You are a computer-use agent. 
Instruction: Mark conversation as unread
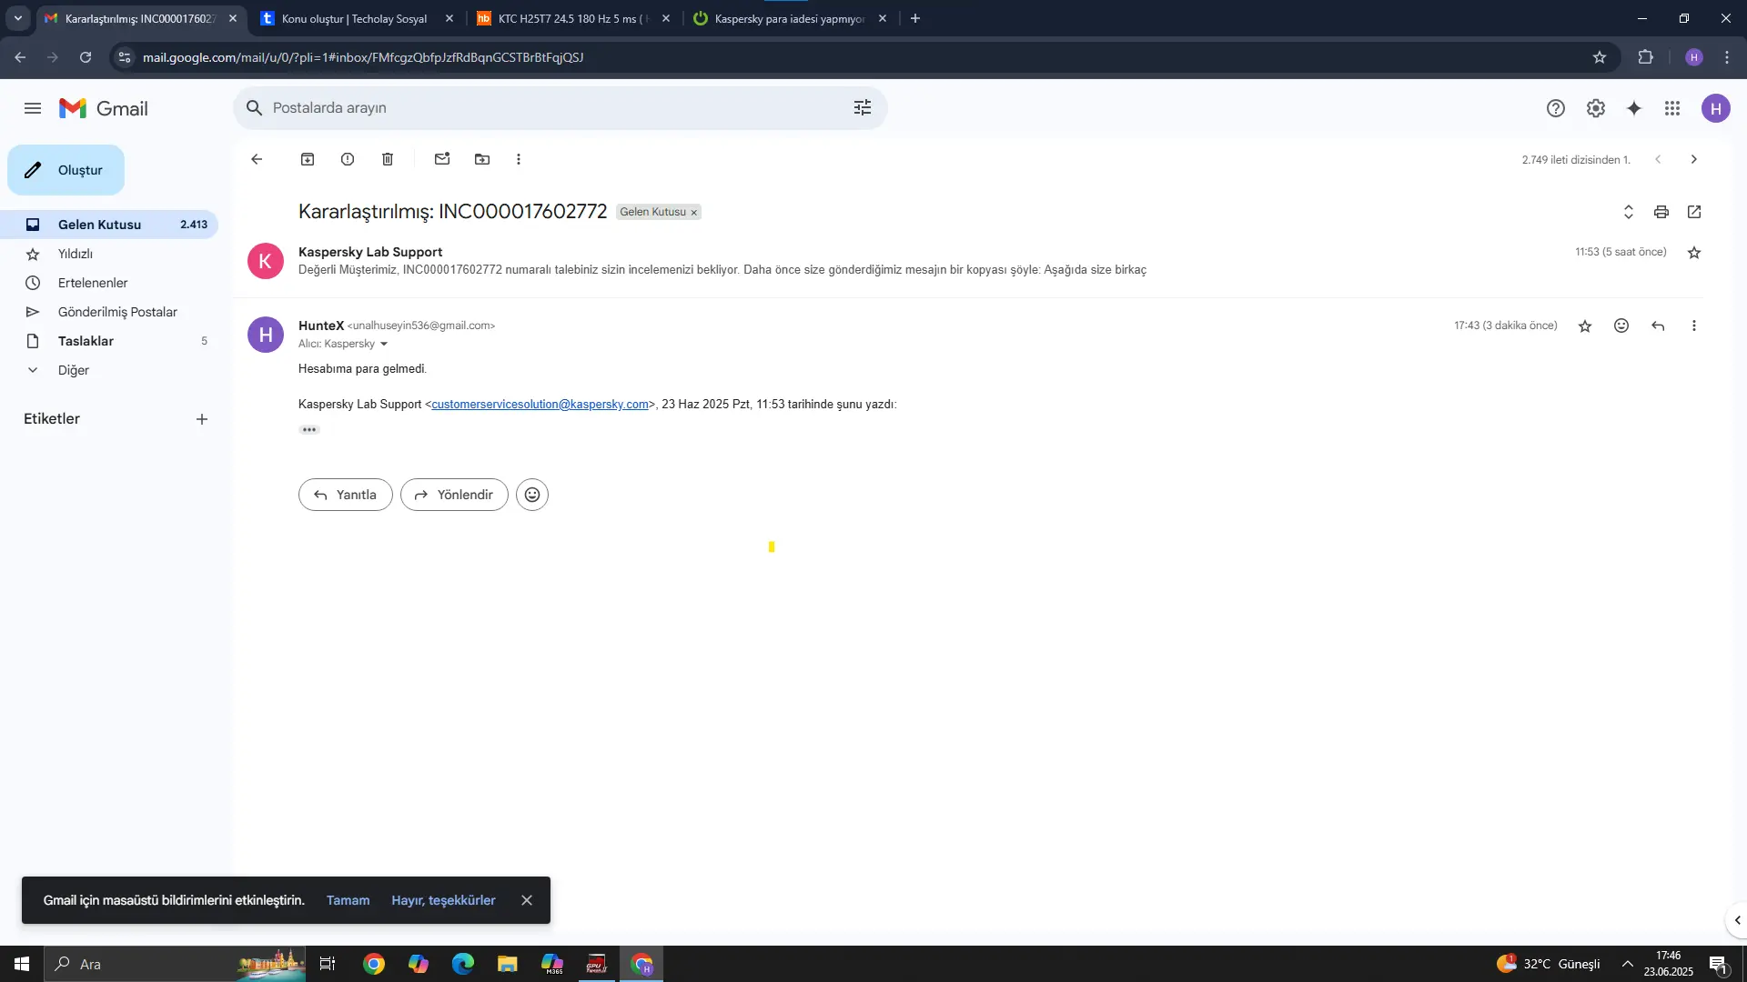[442, 159]
